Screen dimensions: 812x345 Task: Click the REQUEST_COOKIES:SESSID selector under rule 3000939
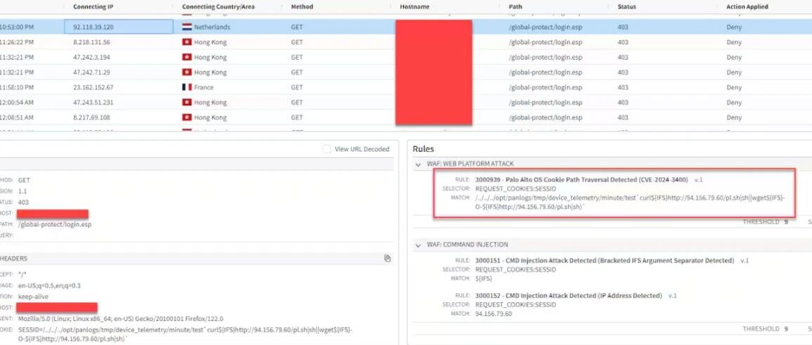[516, 189]
